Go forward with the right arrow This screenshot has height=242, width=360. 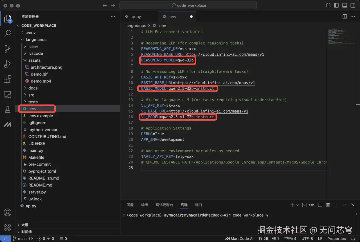(x=113, y=5)
